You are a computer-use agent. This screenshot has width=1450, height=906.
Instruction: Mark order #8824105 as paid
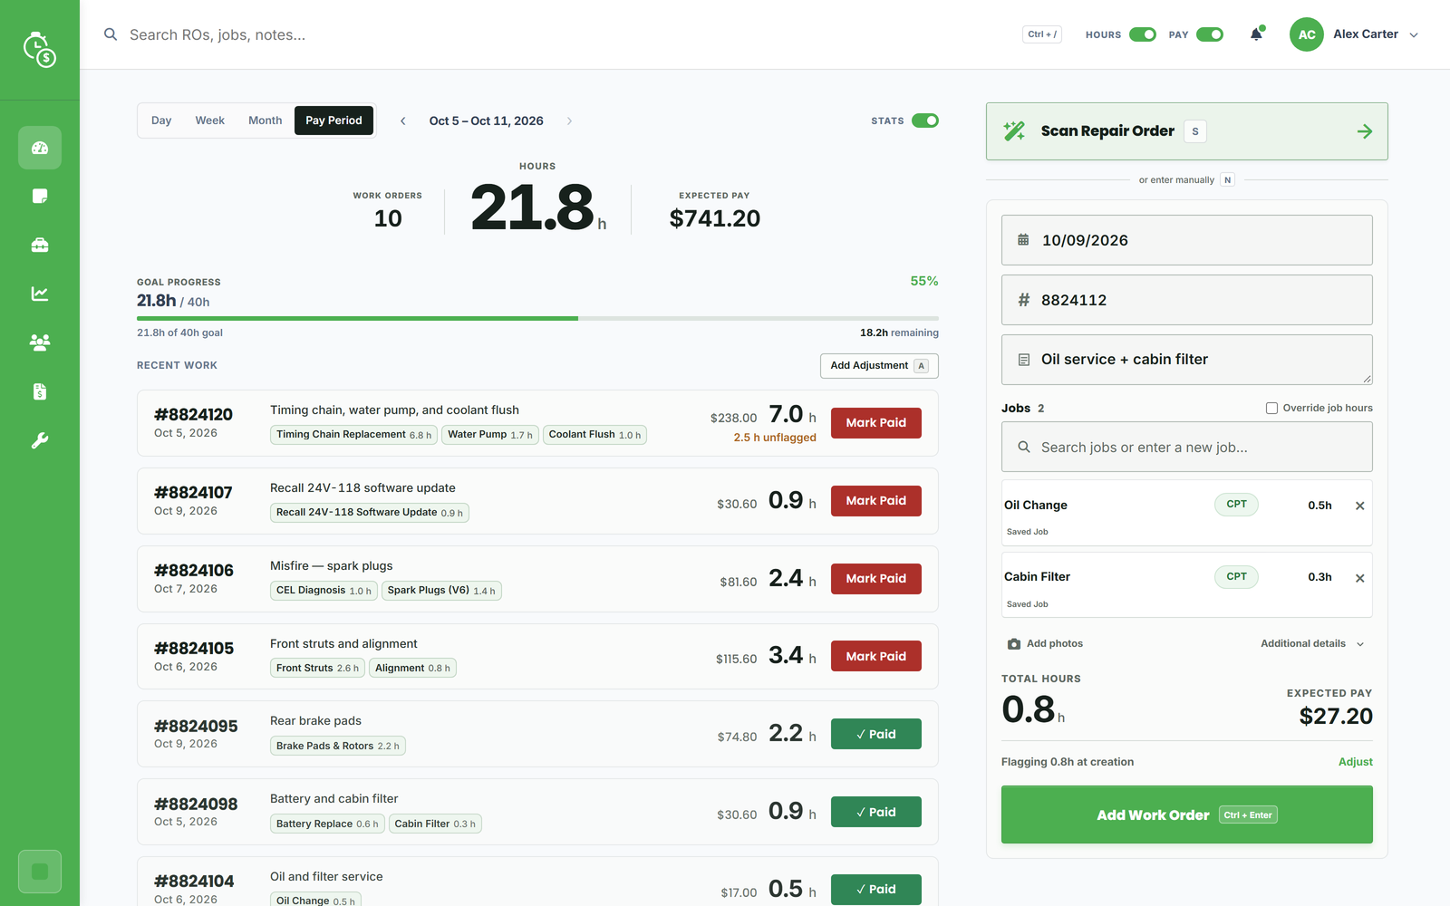876,657
